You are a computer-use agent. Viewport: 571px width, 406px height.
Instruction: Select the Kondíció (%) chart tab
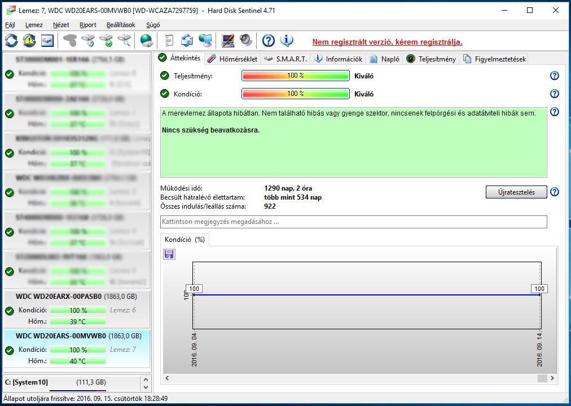click(x=185, y=240)
